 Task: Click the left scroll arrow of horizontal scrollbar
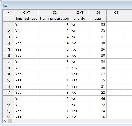pos(5,121)
